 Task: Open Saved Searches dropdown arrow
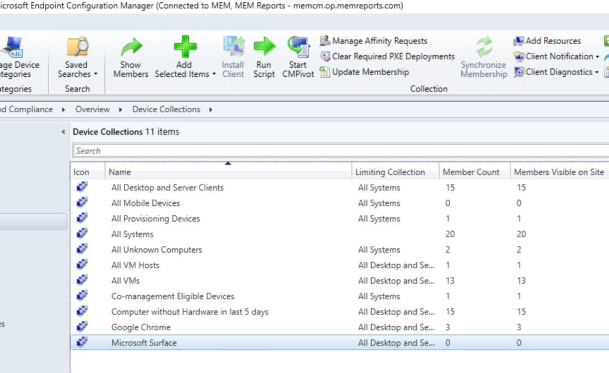[95, 74]
